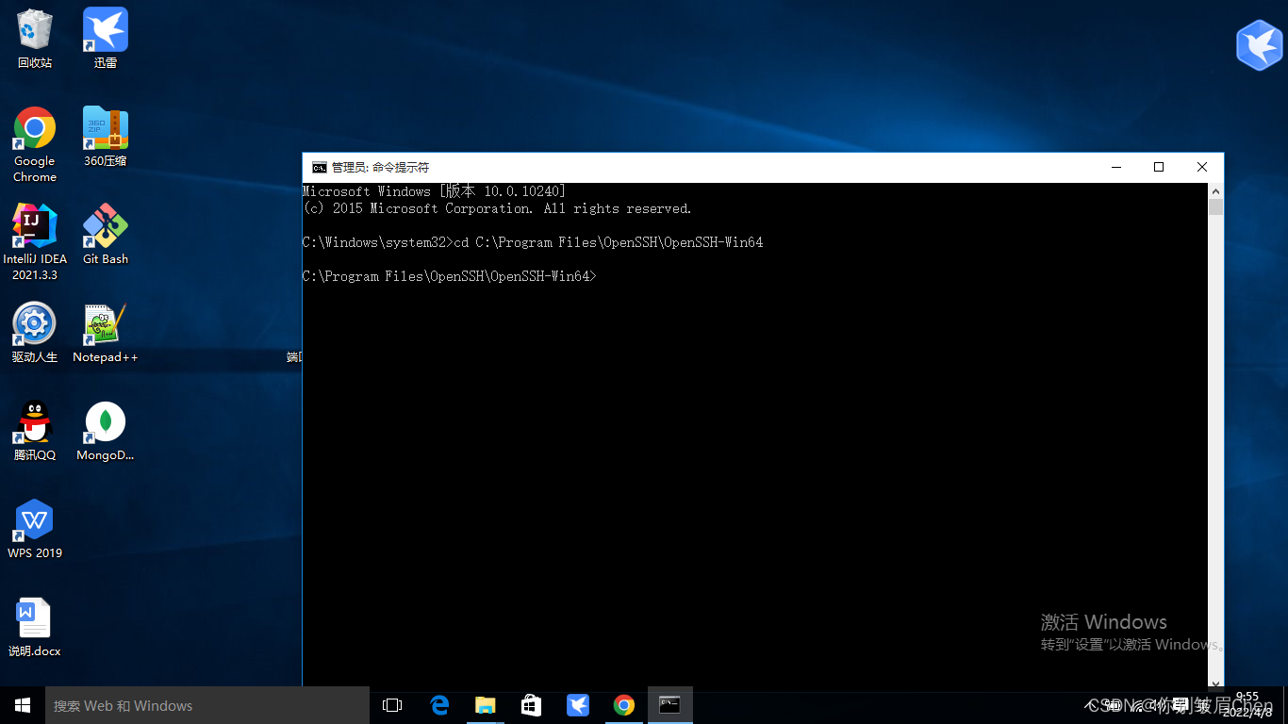Viewport: 1288px width, 724px height.
Task: Click the console scrollbar down arrow
Action: pos(1216,683)
